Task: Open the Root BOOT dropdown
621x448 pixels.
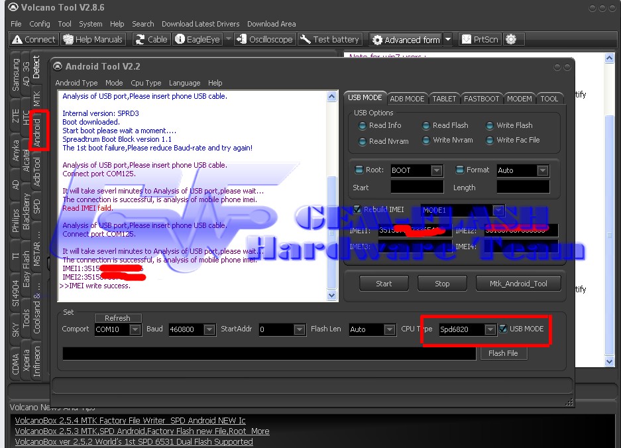Action: [x=437, y=170]
